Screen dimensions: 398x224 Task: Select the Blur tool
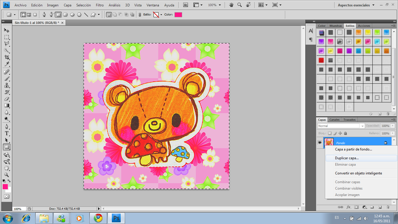pyautogui.click(x=6, y=112)
